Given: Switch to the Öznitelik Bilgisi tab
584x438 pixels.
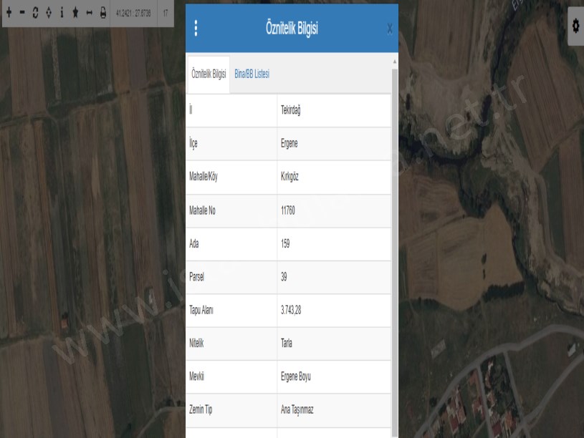Looking at the screenshot, I should click(209, 74).
